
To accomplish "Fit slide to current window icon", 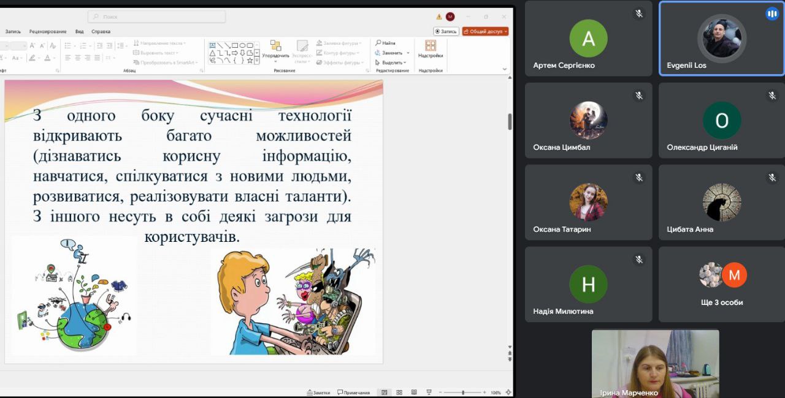I will pos(508,392).
